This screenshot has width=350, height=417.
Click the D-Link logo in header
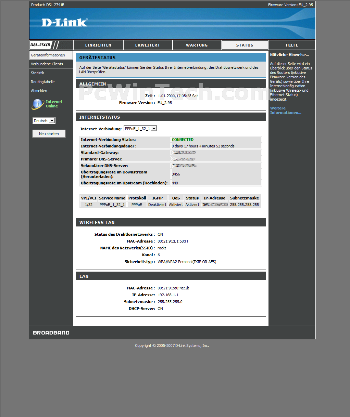point(64,23)
